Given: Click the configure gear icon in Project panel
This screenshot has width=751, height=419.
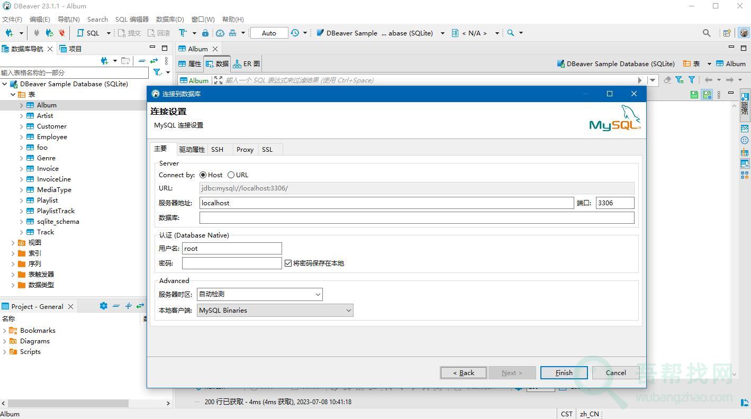Looking at the screenshot, I should tap(104, 306).
